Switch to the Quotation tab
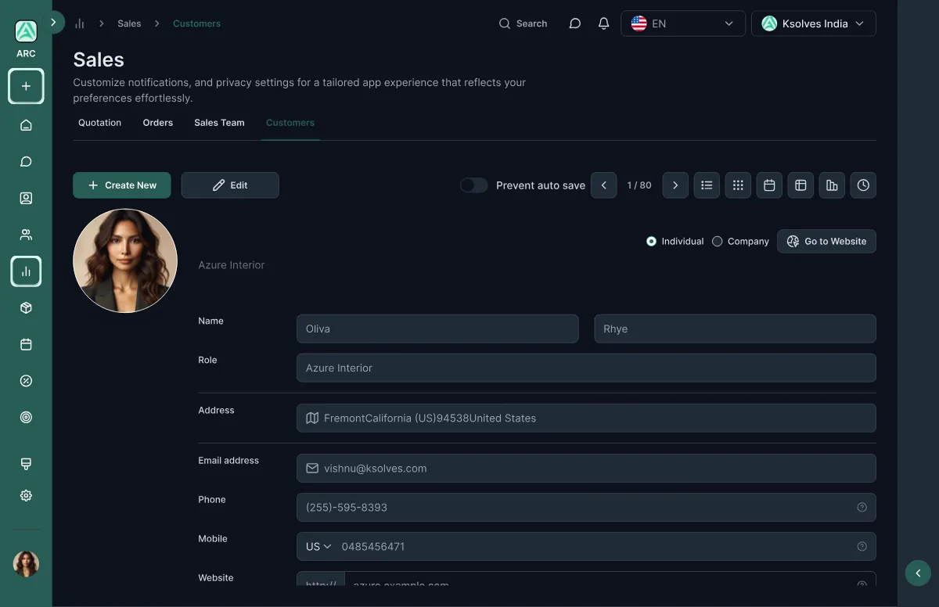 (x=100, y=123)
